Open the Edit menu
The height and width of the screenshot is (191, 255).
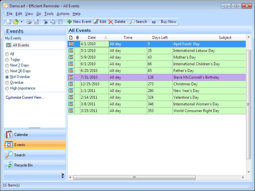coord(19,14)
